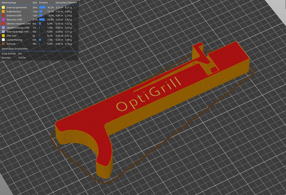286x195 pixels.
Task: Click the magenta Massives Infill color swatch
Action: (x=3, y=19)
